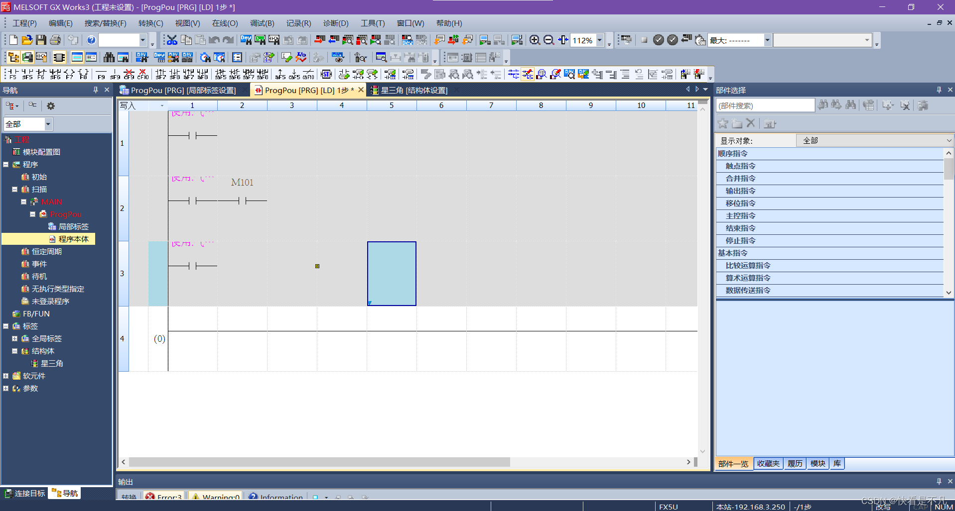Viewport: 955px width, 511px height.
Task: Toggle the Connection Destination window toolbar icon
Action: (x=27, y=57)
